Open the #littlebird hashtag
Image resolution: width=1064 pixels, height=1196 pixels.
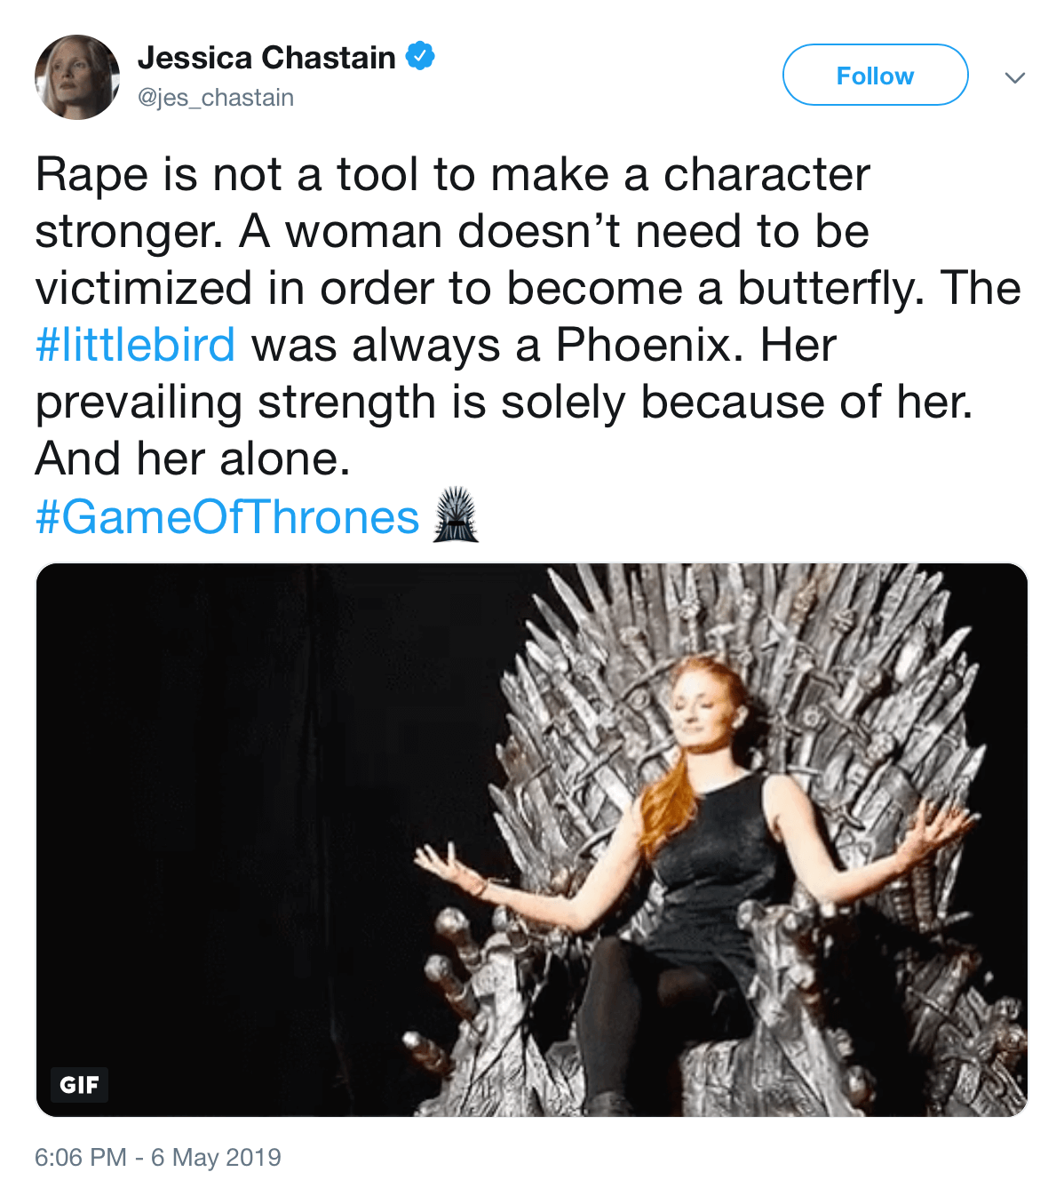point(135,345)
